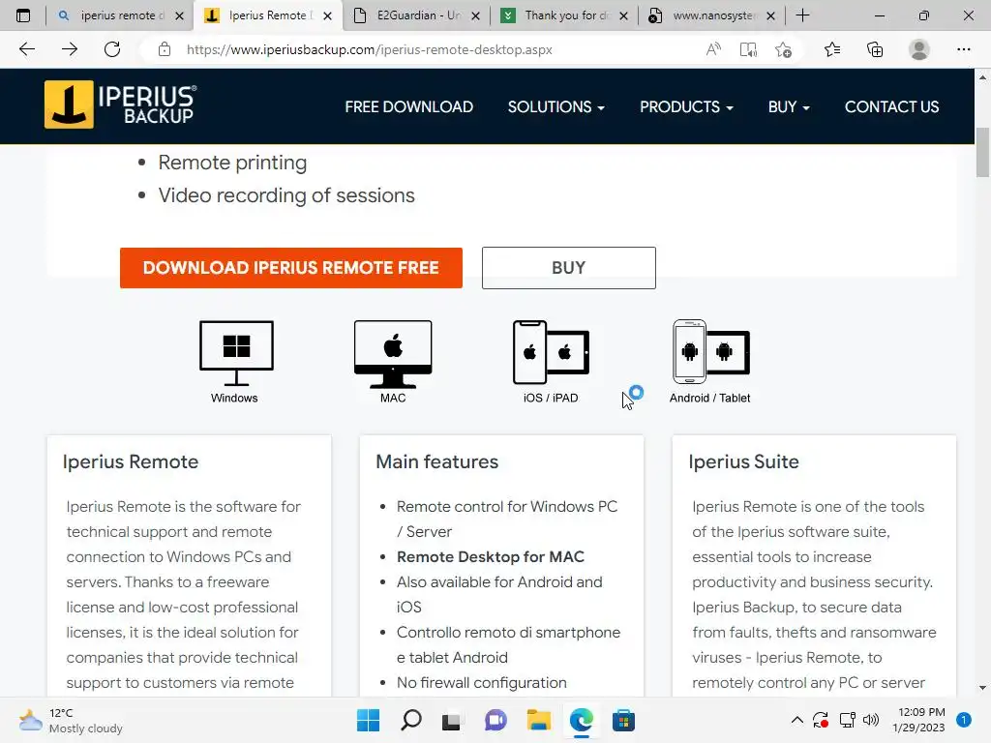This screenshot has height=743, width=991.
Task: Open the weather widget on taskbar
Action: pos(70,720)
